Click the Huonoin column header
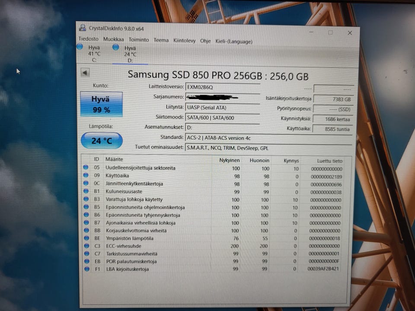The width and height of the screenshot is (415, 311). (x=259, y=161)
